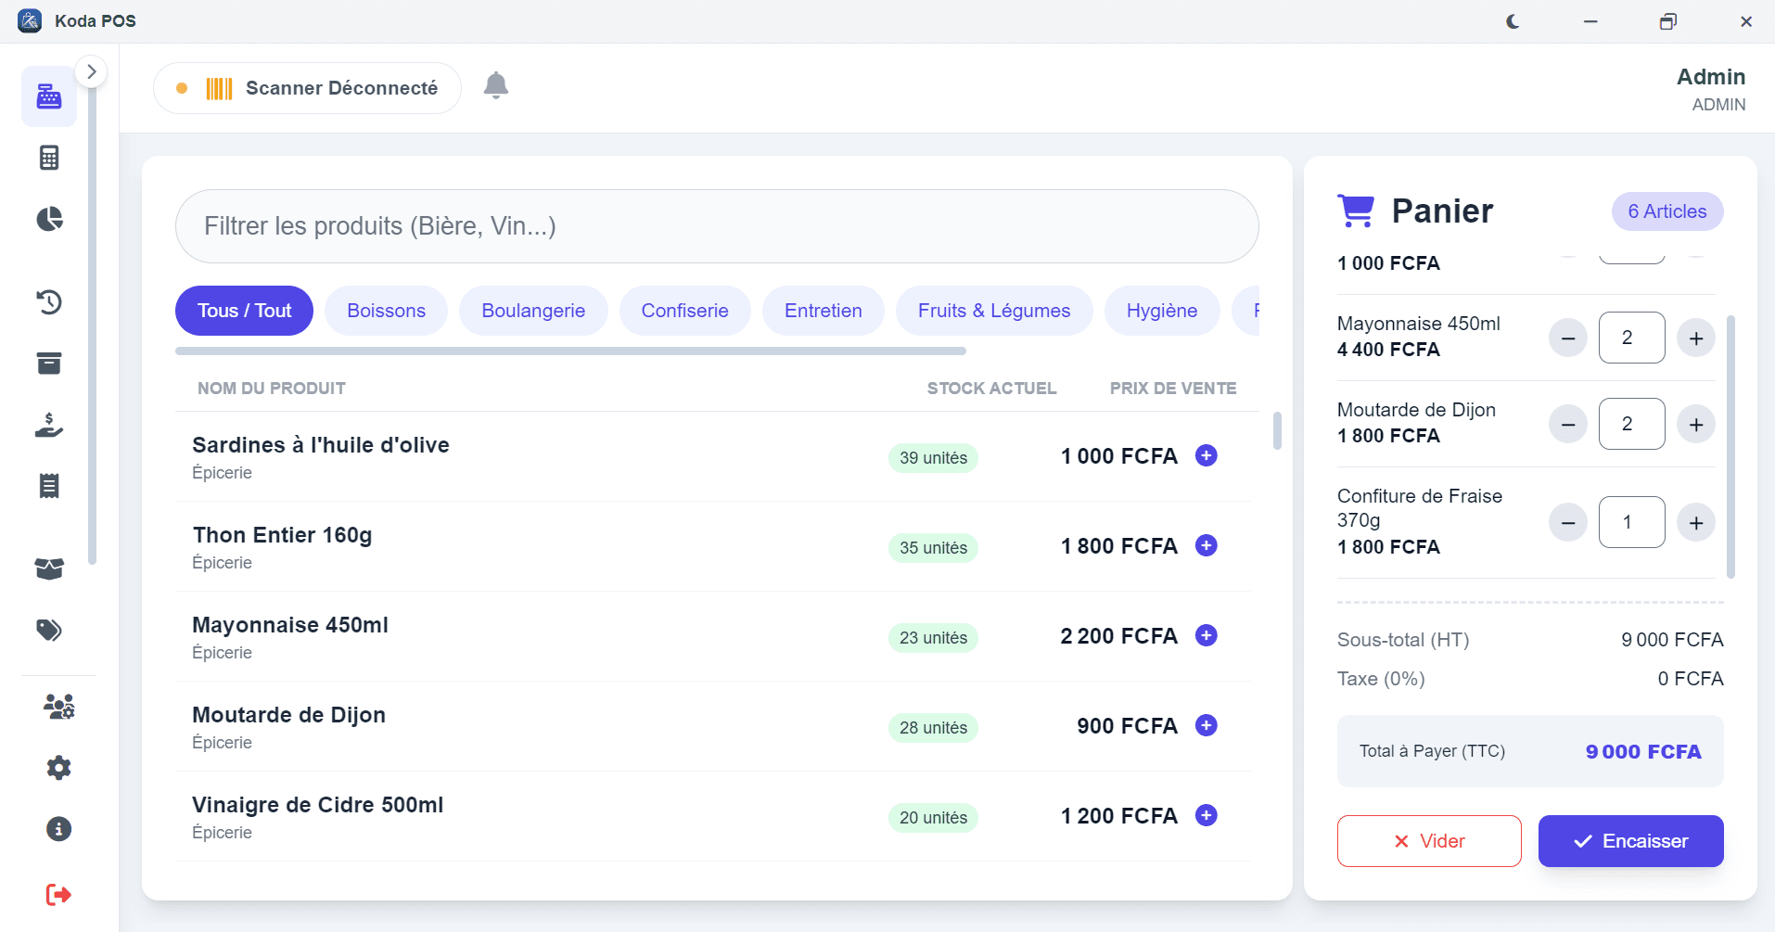The width and height of the screenshot is (1775, 932).
Task: Click the Scanner Déconnecté status button
Action: [307, 88]
